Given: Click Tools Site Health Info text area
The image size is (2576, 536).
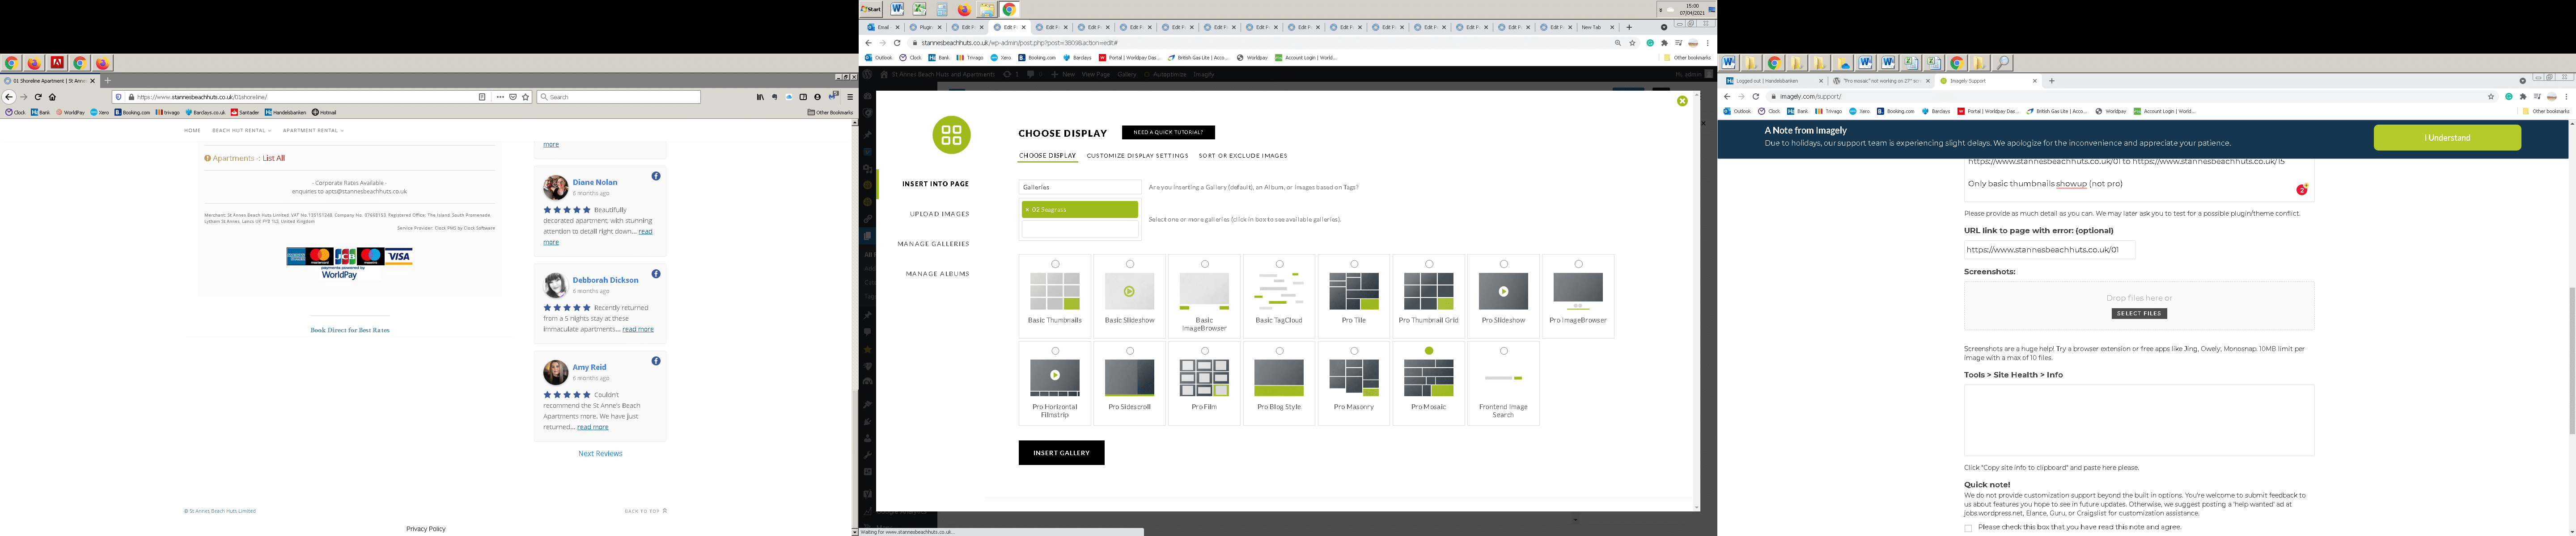Looking at the screenshot, I should pos(2139,420).
